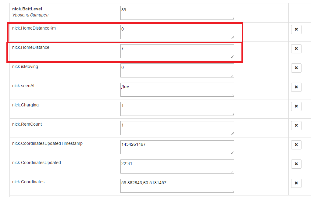Delete the nick.RemCount property
Viewport: 314px width, 197px height.
(296, 126)
